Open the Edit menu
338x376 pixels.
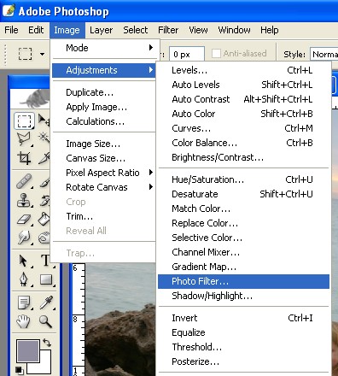36,30
